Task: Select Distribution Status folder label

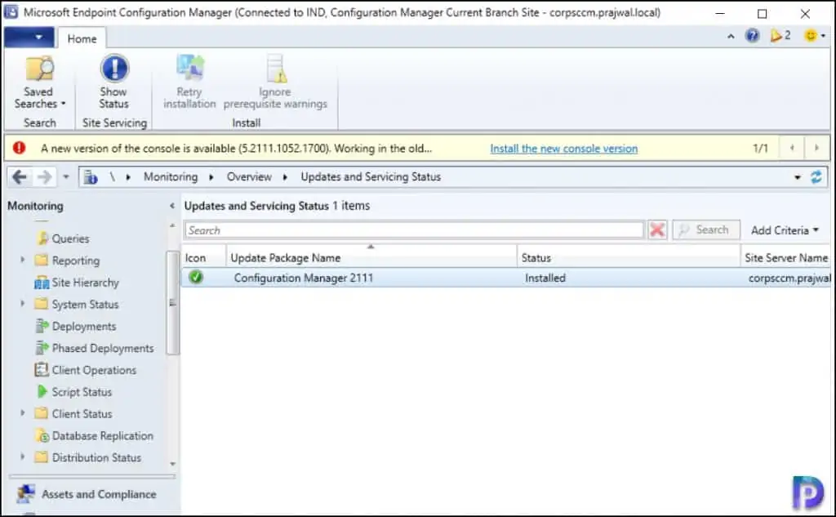Action: tap(96, 457)
